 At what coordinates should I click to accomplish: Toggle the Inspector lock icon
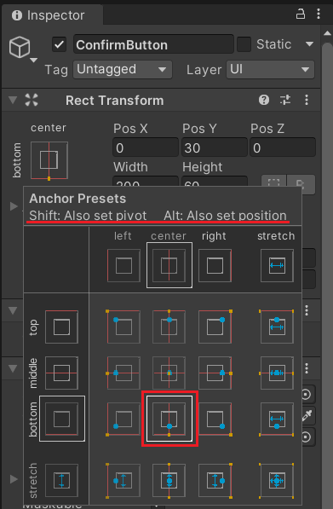click(x=301, y=14)
